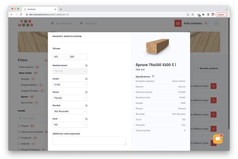Open the M3 volume unit dropdown
Viewport: 238px width, 159px height.
pos(59,56)
